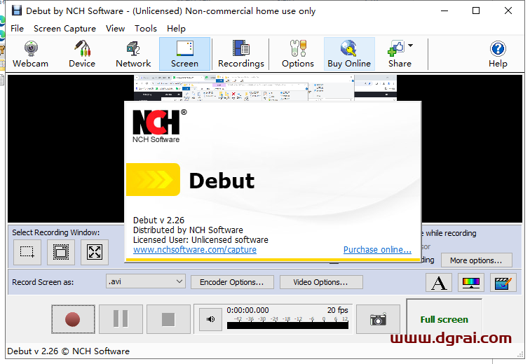Click the audio level meter bar
Viewport: 530px width, 364px height.
[x=287, y=325]
